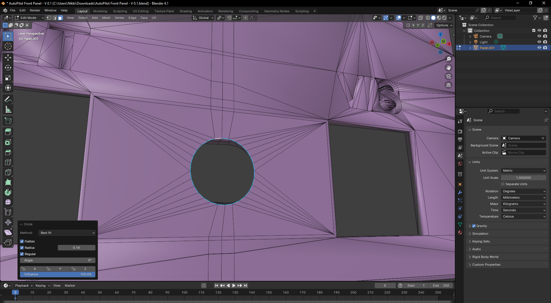551x303 pixels.
Task: Open the Render properties tab icon
Action: coord(460,131)
